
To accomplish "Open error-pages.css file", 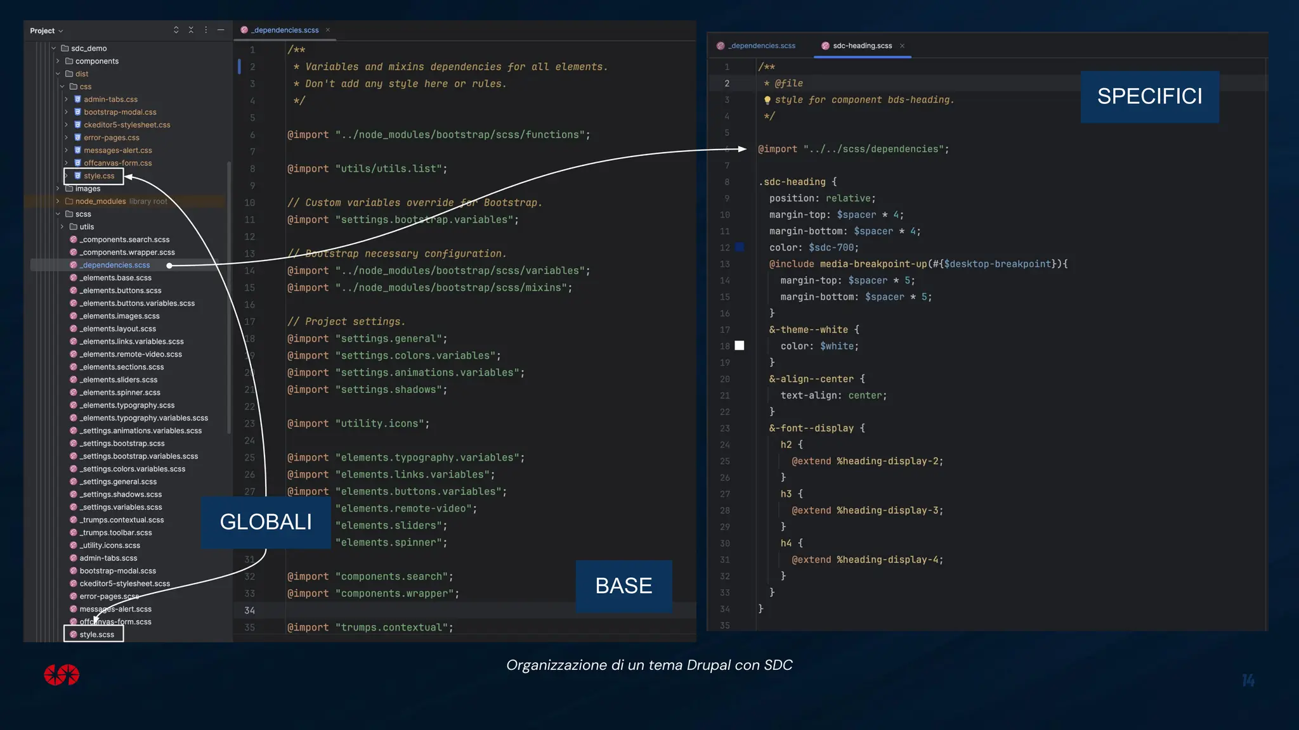I will coord(112,137).
